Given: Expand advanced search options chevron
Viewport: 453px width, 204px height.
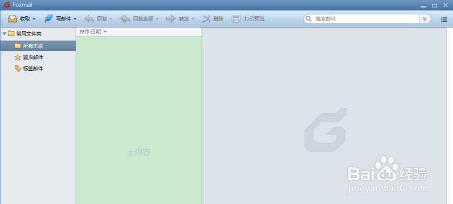Looking at the screenshot, I should coord(425,19).
